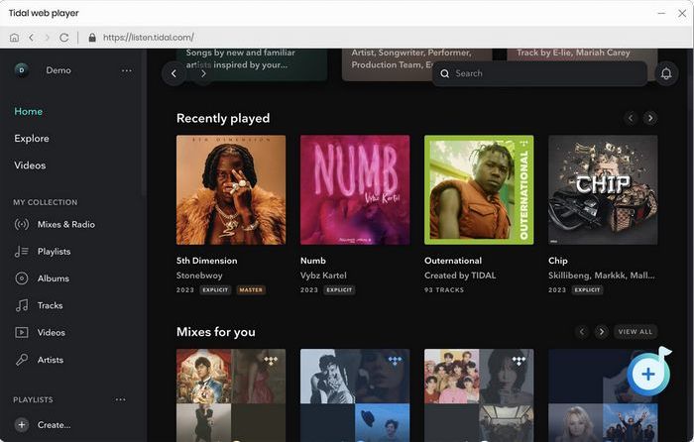Open Tracks label in My Collection
Image resolution: width=694 pixels, height=442 pixels.
pyautogui.click(x=50, y=305)
